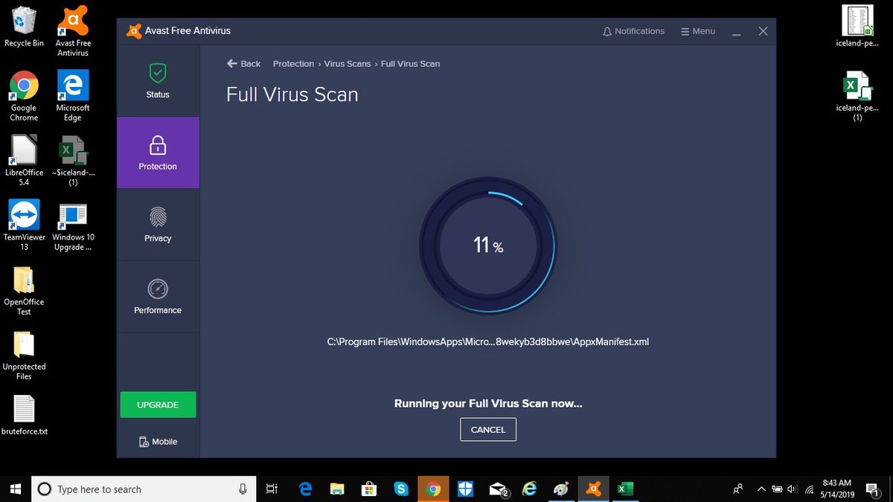Screen dimensions: 893x502
Task: Open Avast from the system tray
Action: click(x=593, y=489)
